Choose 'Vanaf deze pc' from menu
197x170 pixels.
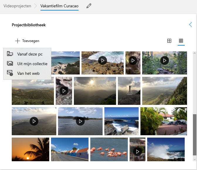(30, 54)
